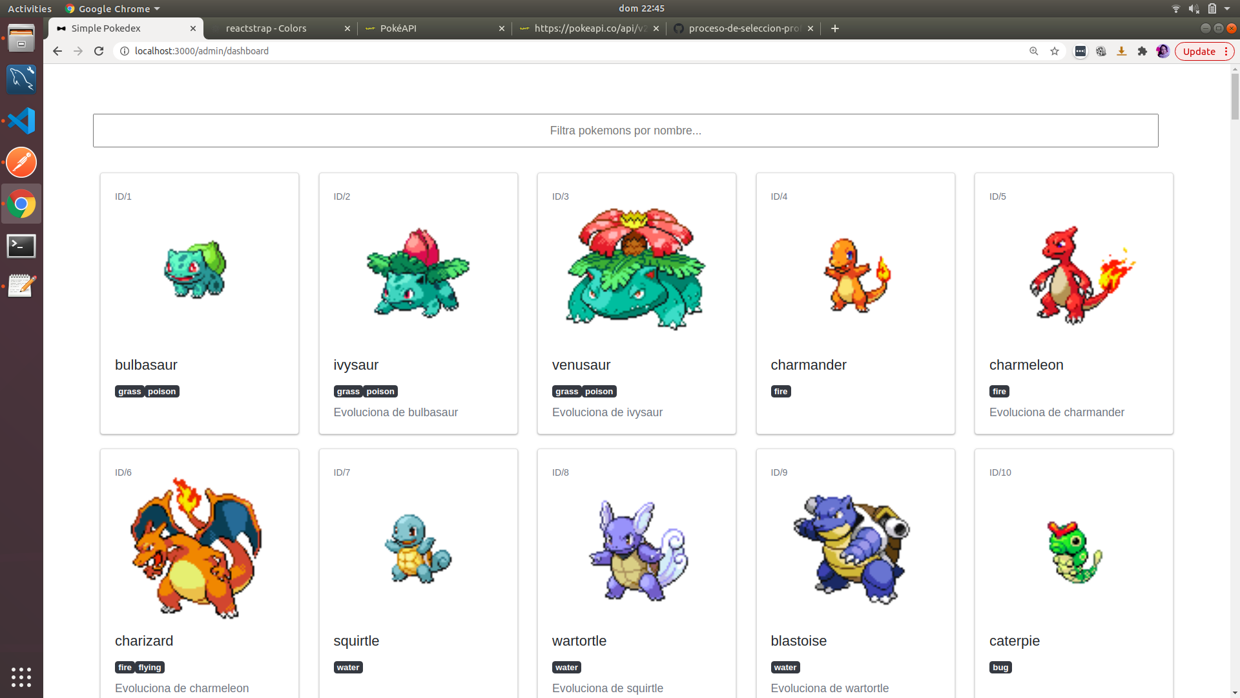The image size is (1240, 698).
Task: Click the browser reload page icon
Action: point(99,51)
